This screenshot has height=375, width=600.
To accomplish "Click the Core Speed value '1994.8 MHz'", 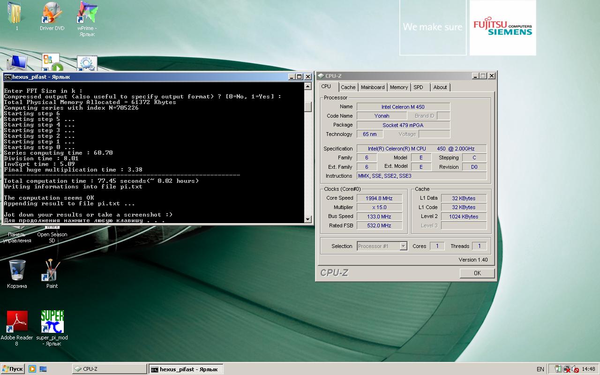I will pyautogui.click(x=379, y=198).
